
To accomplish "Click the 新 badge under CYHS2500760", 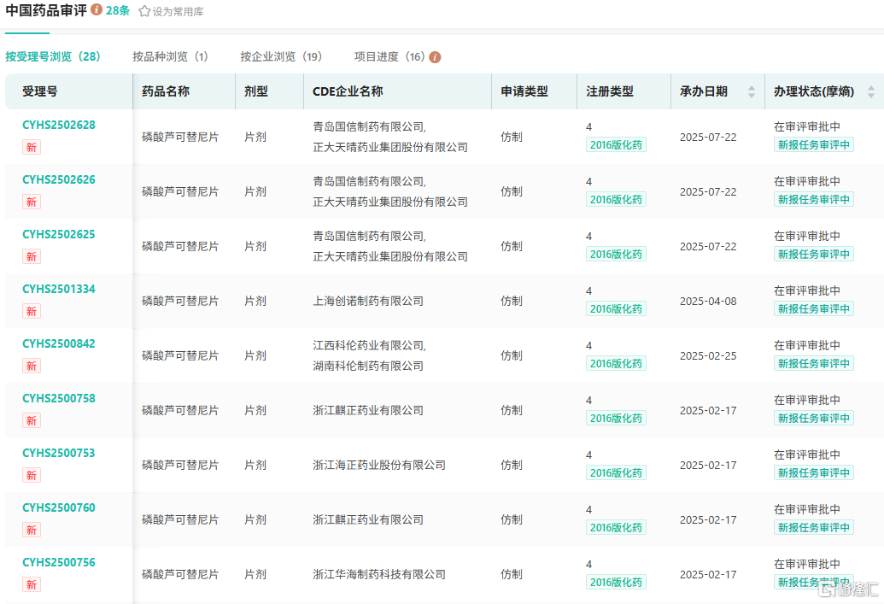I will tap(32, 531).
